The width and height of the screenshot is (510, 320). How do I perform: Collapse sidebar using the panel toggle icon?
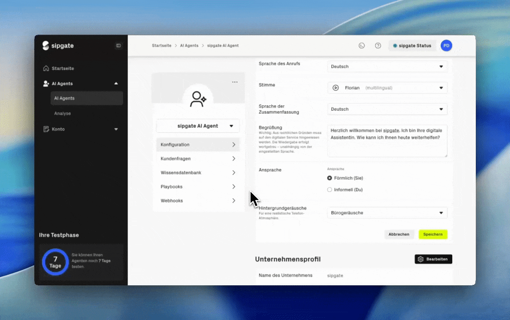coord(118,45)
